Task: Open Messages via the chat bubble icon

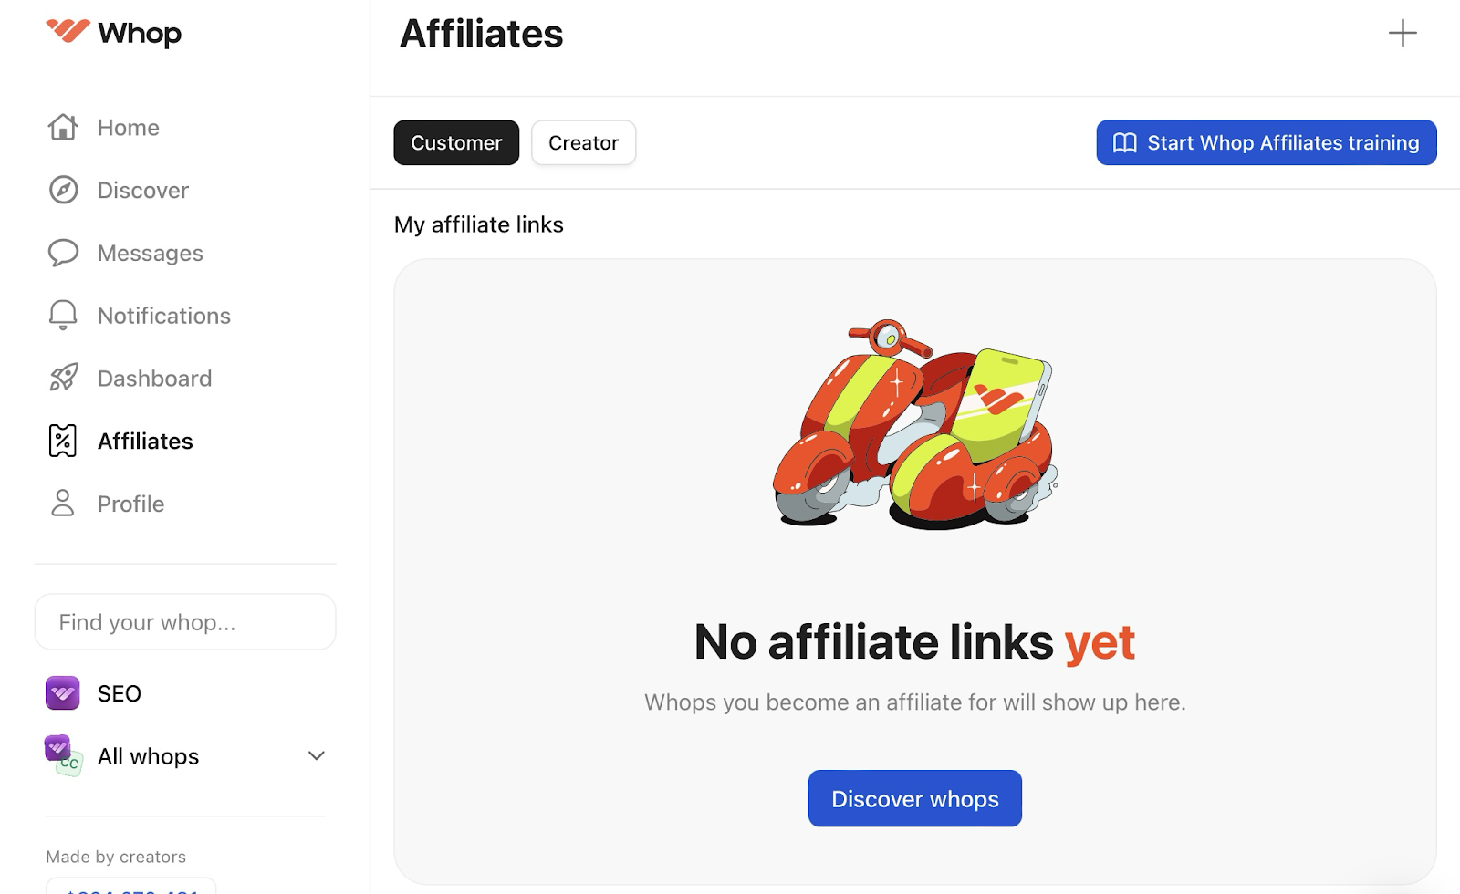Action: (x=62, y=253)
